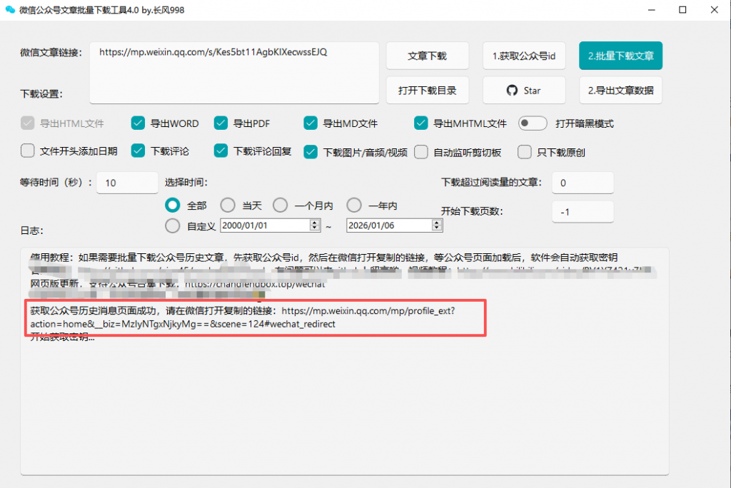This screenshot has height=488, width=731.
Task: Click the WeChat app icon in title bar
Action: tap(10, 10)
